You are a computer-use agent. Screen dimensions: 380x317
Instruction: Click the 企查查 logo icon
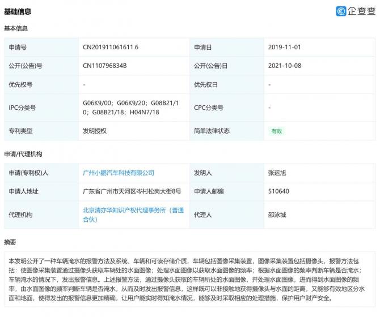point(341,11)
